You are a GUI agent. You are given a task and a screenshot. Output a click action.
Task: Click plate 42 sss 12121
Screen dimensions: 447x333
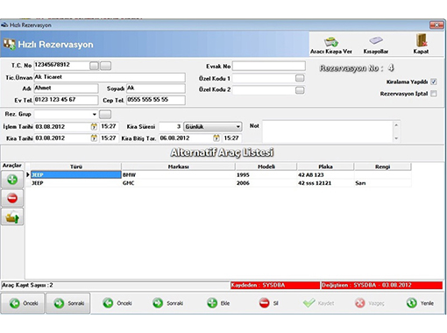point(325,183)
